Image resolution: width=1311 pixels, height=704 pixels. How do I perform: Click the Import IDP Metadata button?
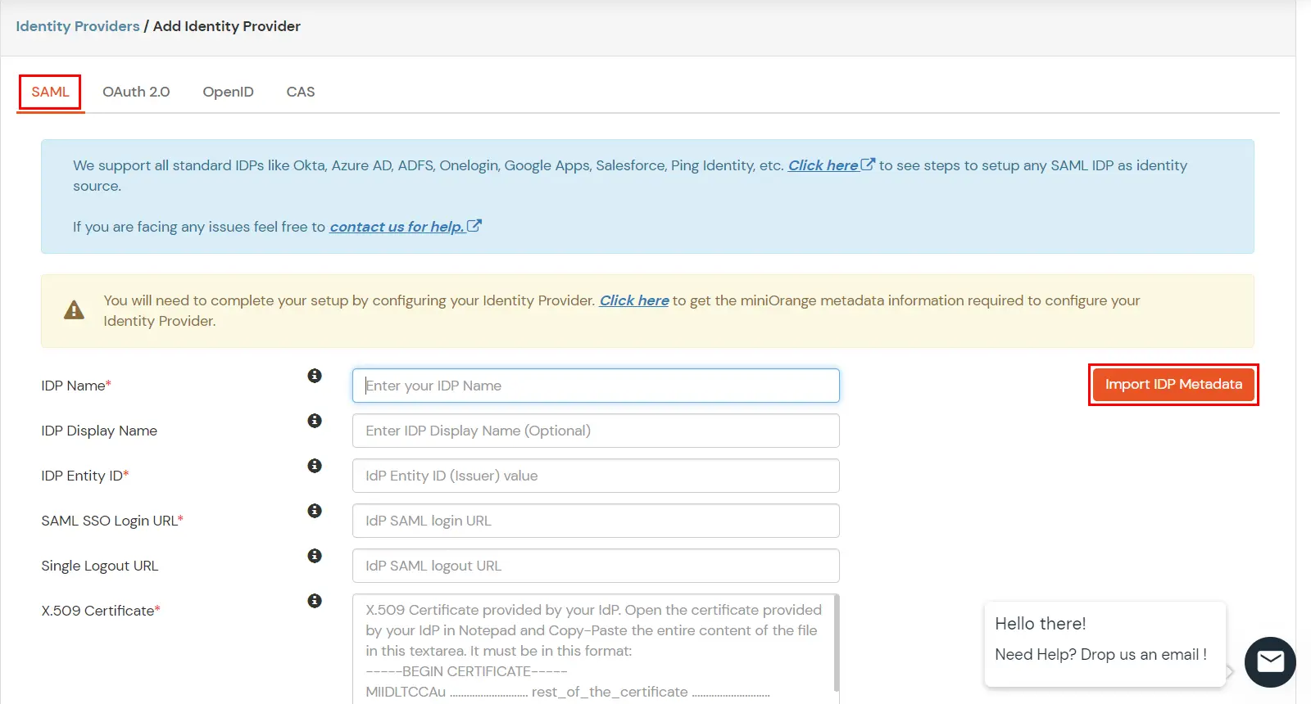coord(1173,384)
